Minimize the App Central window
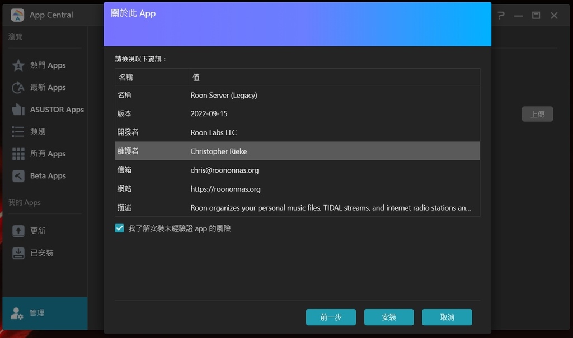573x338 pixels. pyautogui.click(x=518, y=16)
